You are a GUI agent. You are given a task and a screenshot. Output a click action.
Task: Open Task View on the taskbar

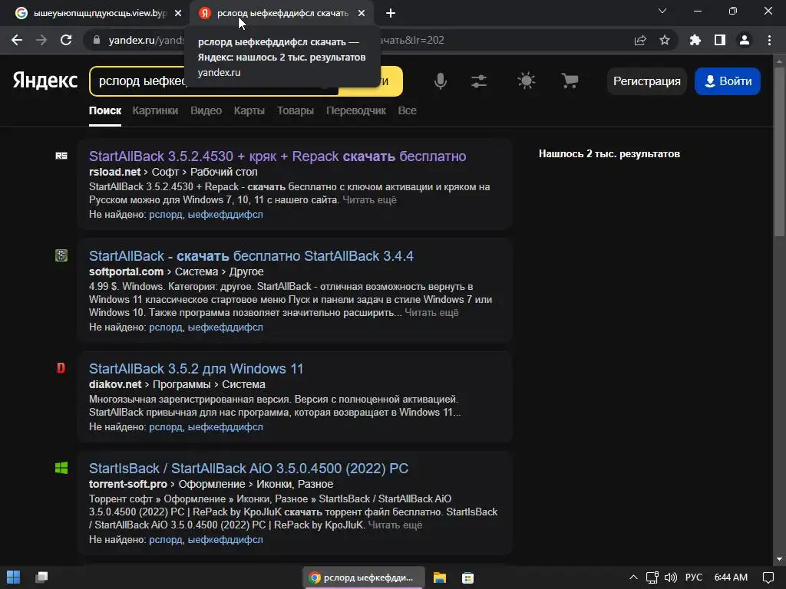(41, 577)
